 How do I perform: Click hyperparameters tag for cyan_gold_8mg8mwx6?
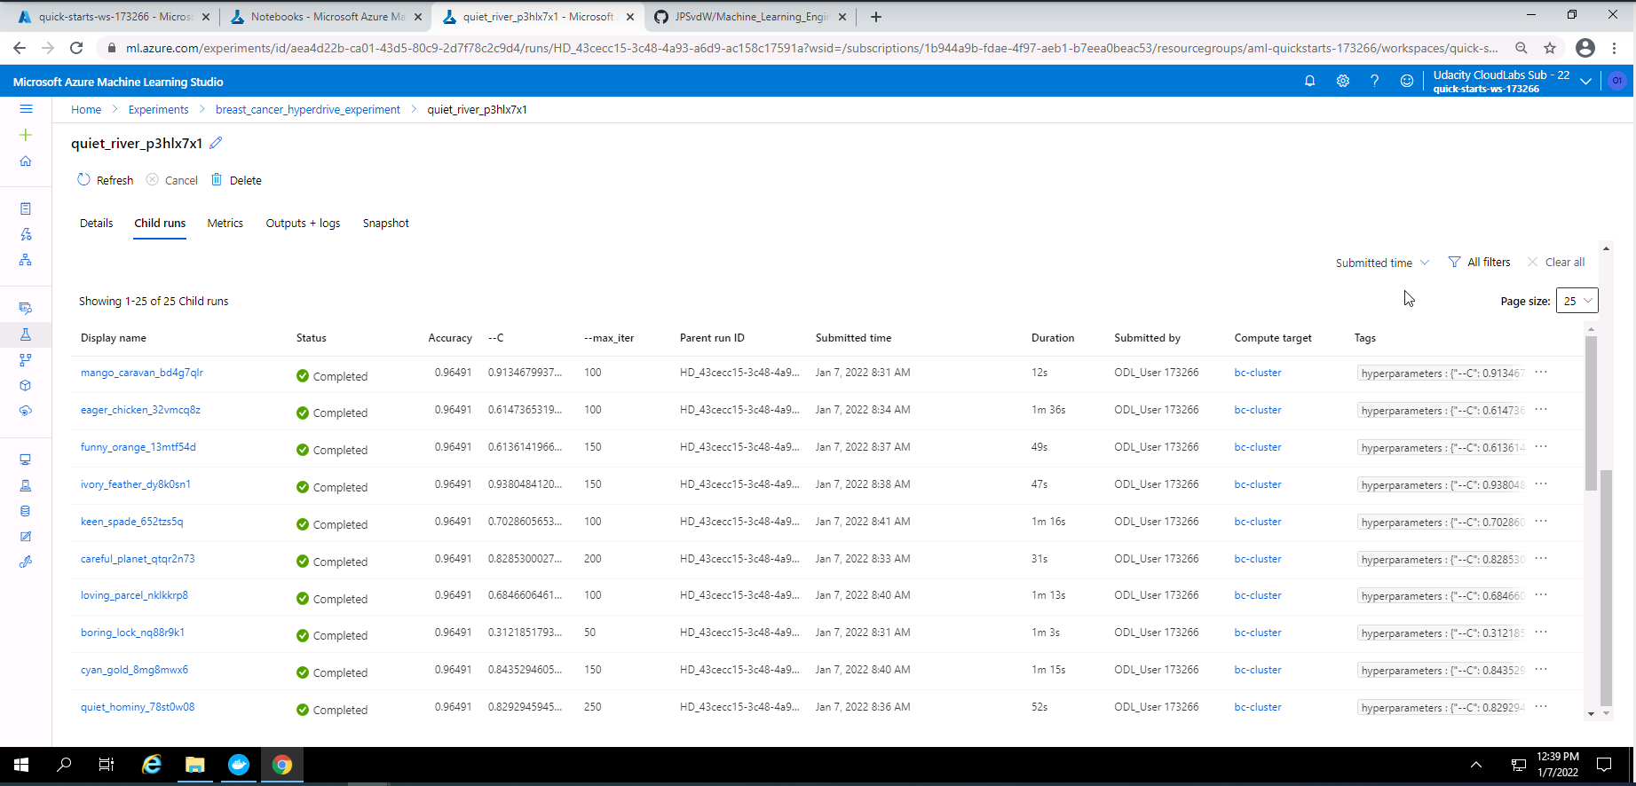point(1441,671)
